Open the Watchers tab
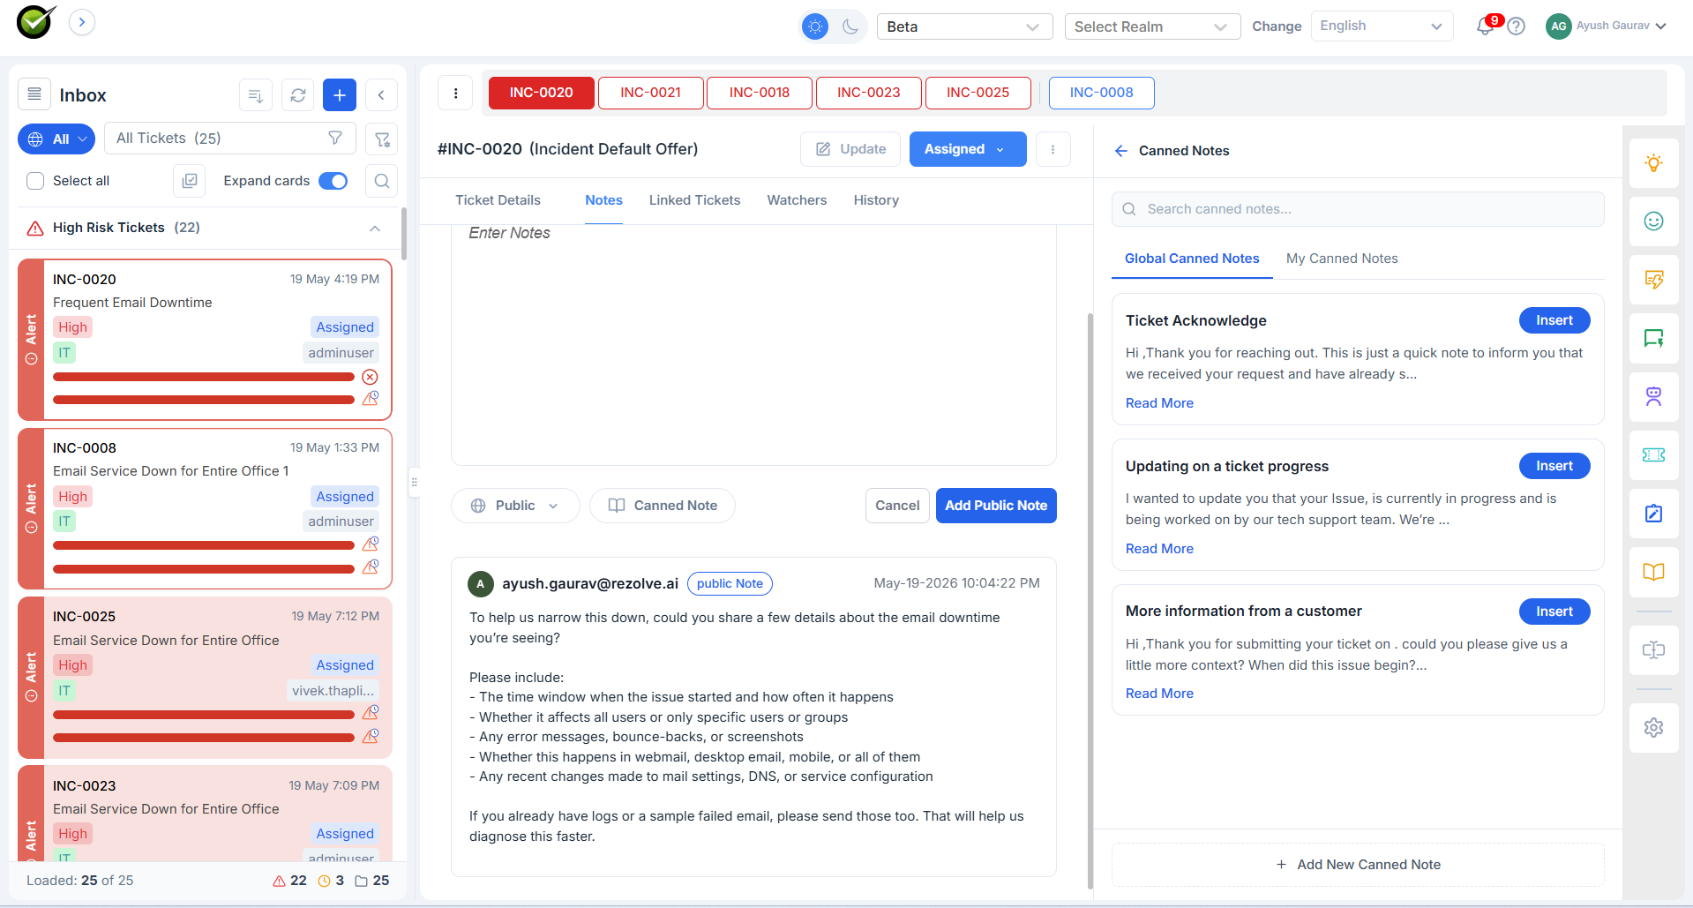The height and width of the screenshot is (908, 1693). pyautogui.click(x=797, y=200)
